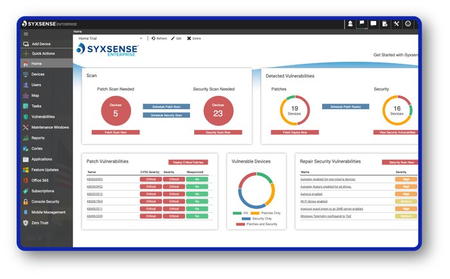
Task: Go to Home in sidebar
Action: [46, 64]
